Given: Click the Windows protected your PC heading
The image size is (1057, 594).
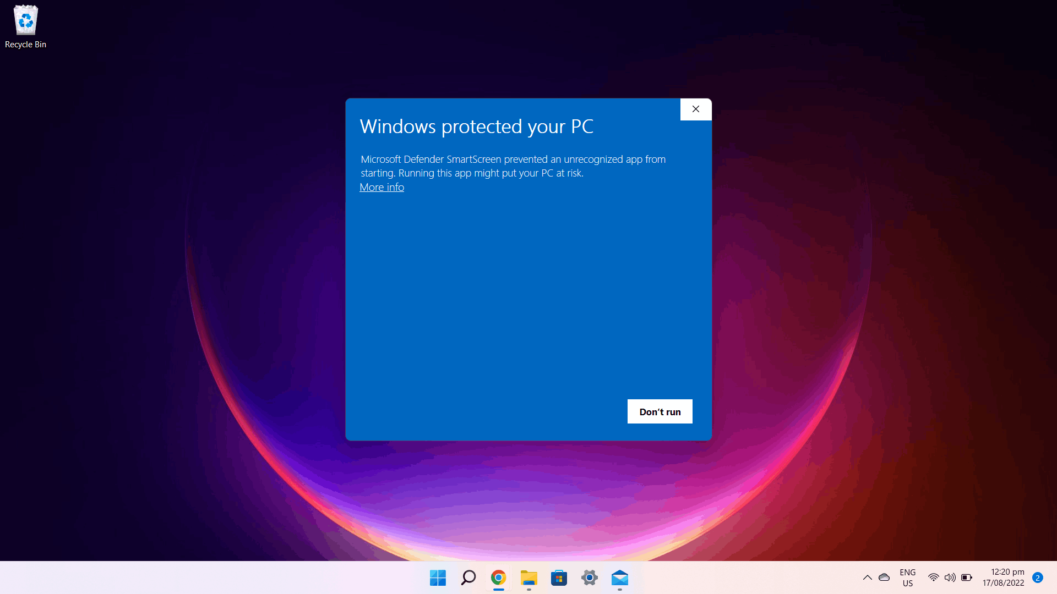Looking at the screenshot, I should pyautogui.click(x=477, y=127).
